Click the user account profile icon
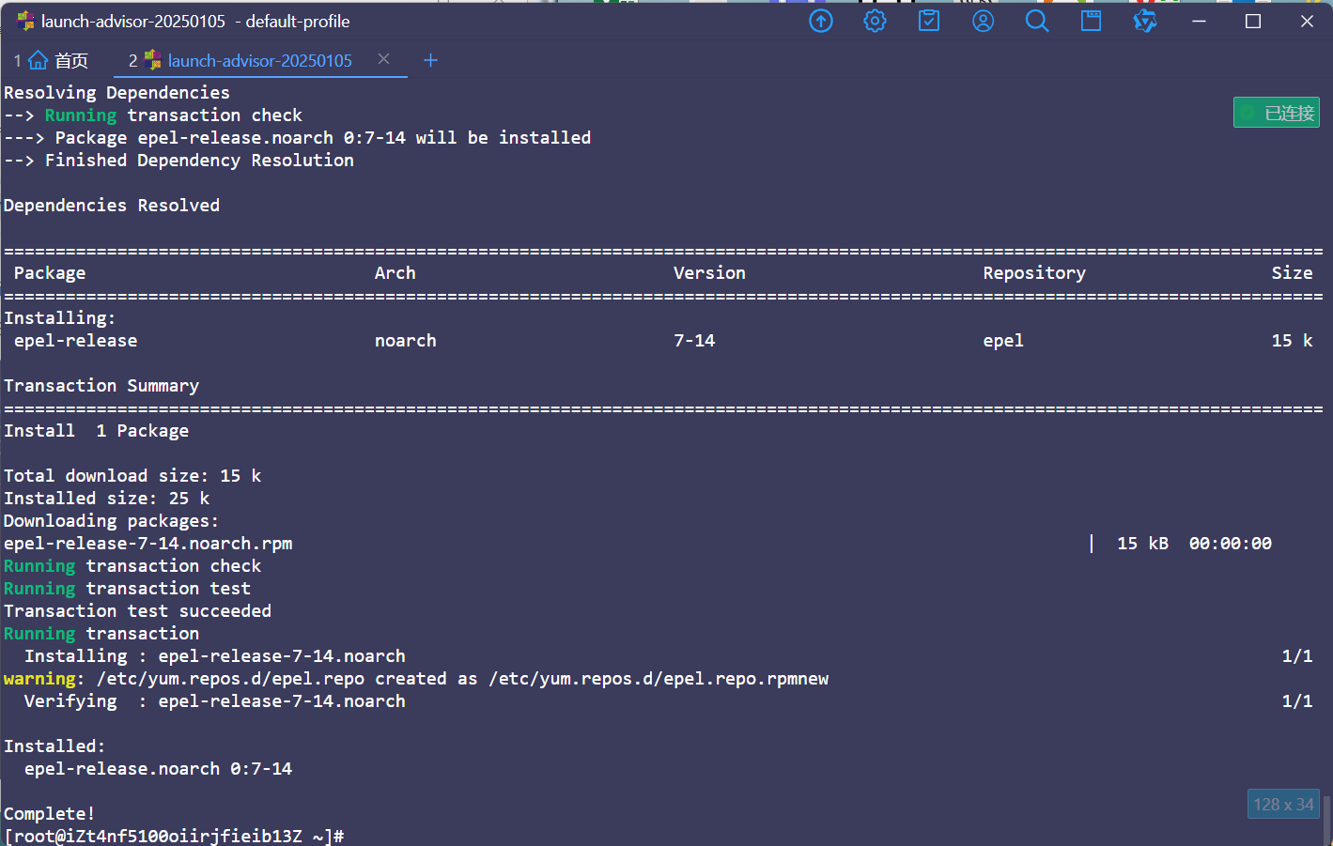This screenshot has height=846, width=1333. pyautogui.click(x=983, y=21)
